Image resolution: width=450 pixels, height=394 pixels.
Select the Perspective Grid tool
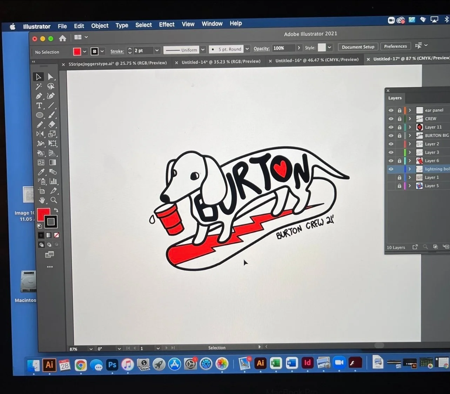coord(53,153)
